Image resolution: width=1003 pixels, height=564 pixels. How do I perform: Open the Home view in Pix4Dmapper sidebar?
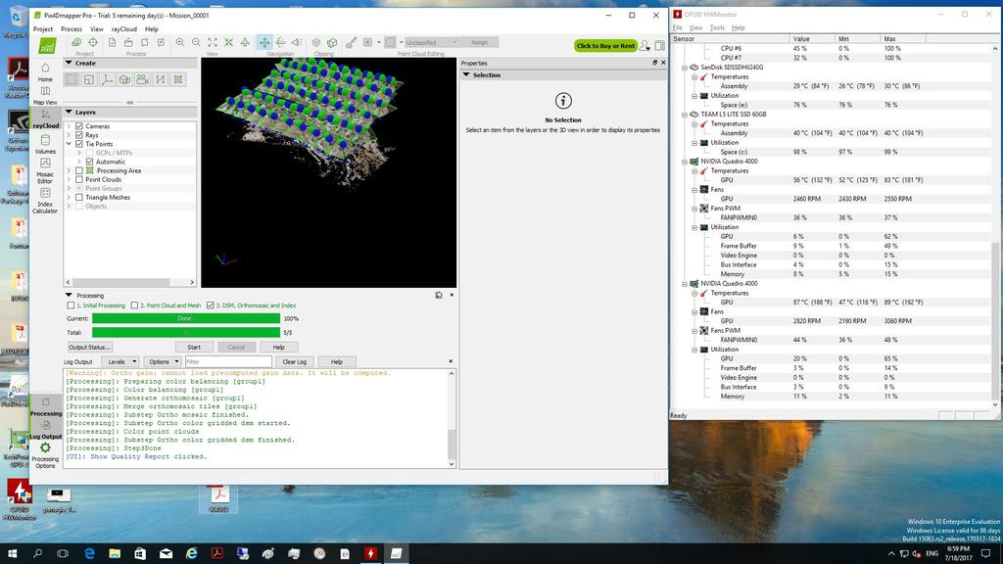pos(45,71)
